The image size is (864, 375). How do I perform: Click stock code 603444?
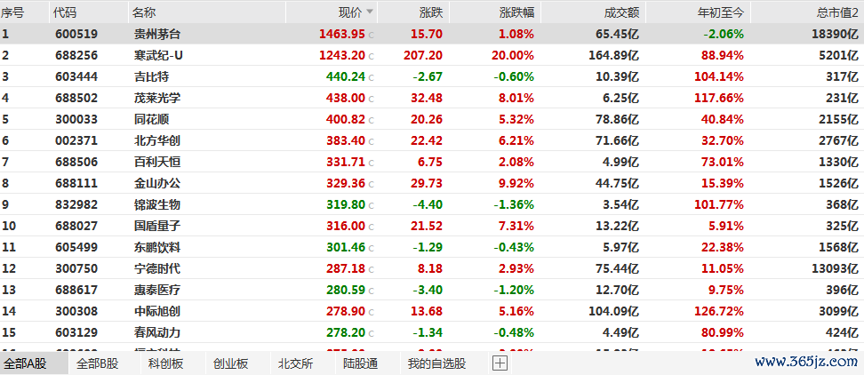[x=76, y=77]
